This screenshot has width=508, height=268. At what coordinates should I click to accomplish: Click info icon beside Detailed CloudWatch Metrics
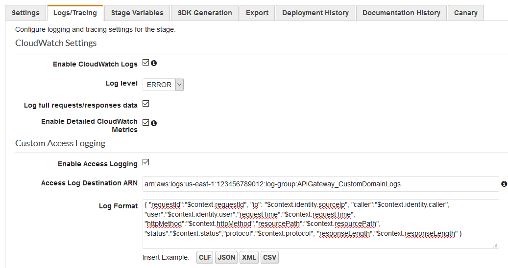[x=154, y=123]
